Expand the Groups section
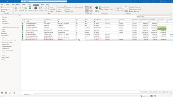The width and height of the screenshot is (173, 97). point(1,60)
